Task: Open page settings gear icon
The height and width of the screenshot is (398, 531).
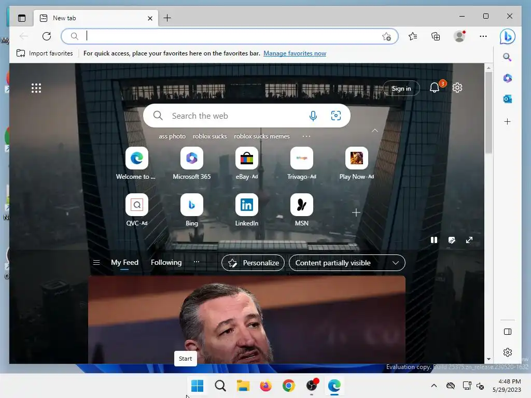Action: click(457, 88)
